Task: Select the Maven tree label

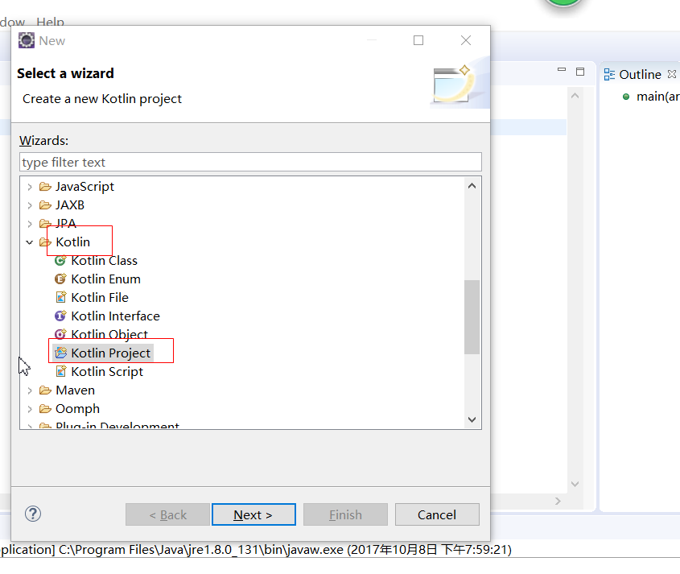Action: tap(75, 390)
